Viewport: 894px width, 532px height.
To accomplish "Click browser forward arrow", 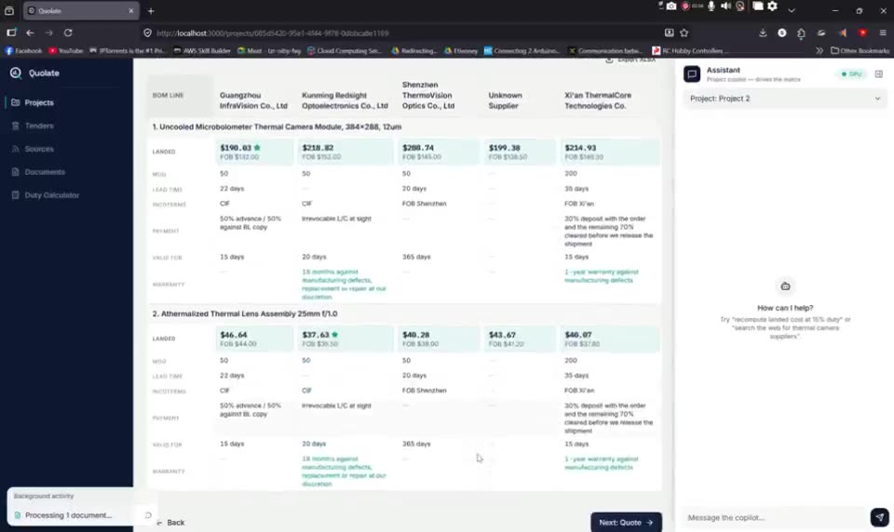I will click(49, 33).
